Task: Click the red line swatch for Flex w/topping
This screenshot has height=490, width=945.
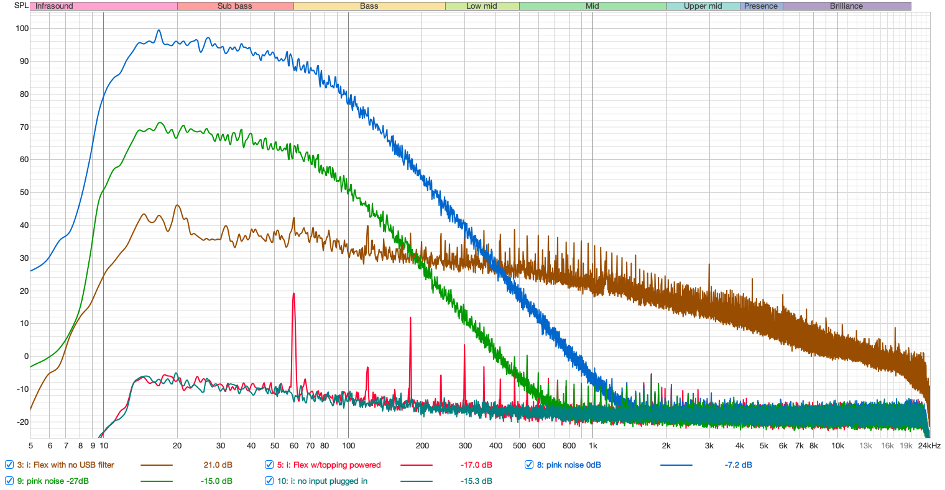Action: [416, 465]
